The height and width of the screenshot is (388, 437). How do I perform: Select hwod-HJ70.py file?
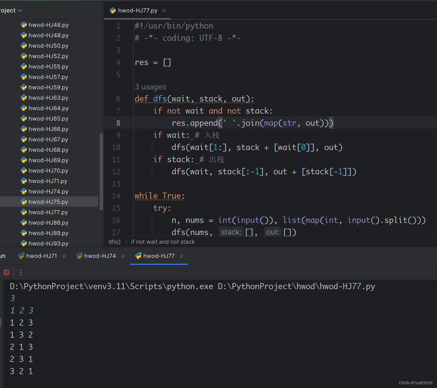pyautogui.click(x=48, y=171)
